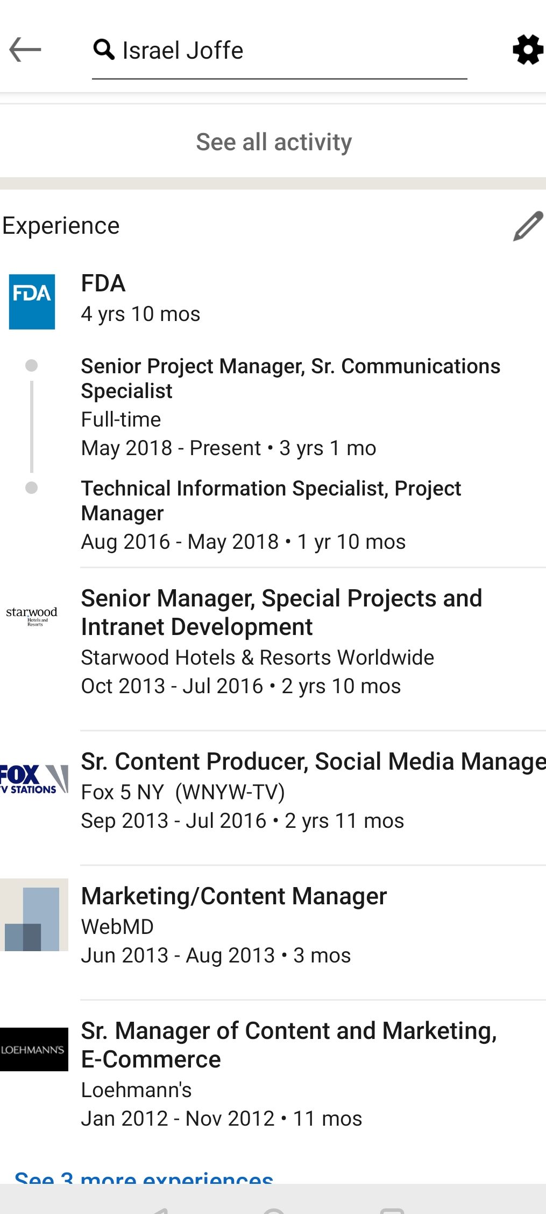Image resolution: width=546 pixels, height=1214 pixels.
Task: Open See all activity
Action: tap(273, 142)
